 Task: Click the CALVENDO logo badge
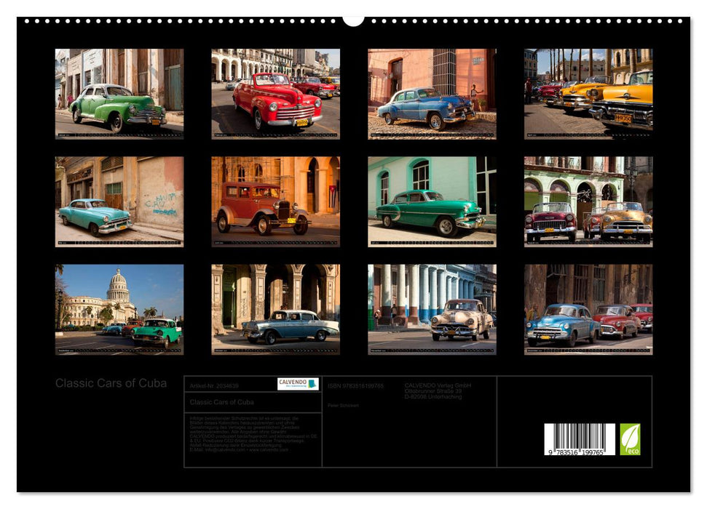point(297,384)
